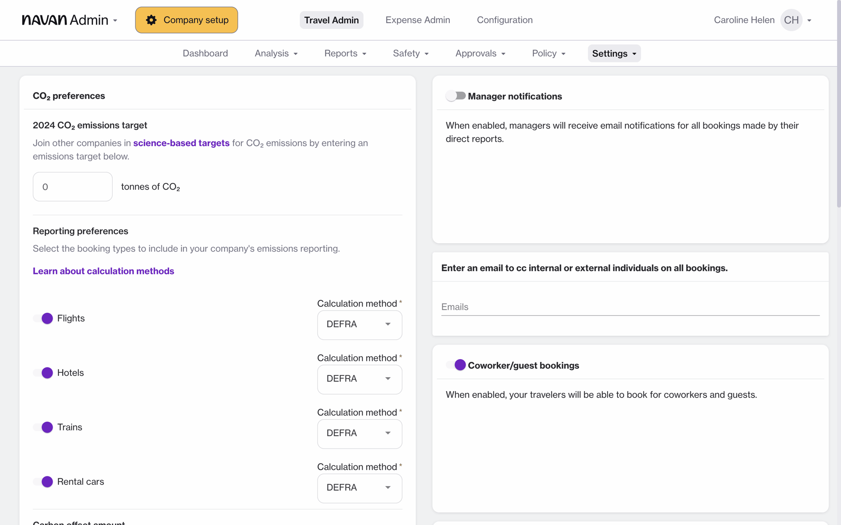The width and height of the screenshot is (841, 525).
Task: Open the Approvals menu
Action: click(481, 53)
